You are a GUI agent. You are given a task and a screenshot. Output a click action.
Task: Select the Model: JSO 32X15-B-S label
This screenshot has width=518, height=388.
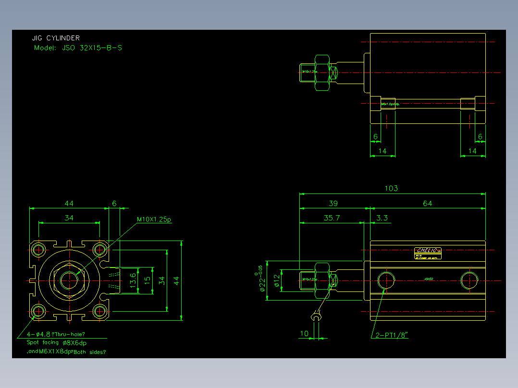(x=78, y=48)
